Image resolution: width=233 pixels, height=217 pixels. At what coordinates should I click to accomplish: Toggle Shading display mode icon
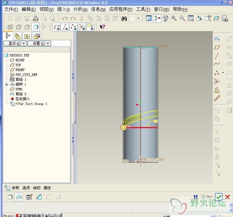click(x=36, y=27)
